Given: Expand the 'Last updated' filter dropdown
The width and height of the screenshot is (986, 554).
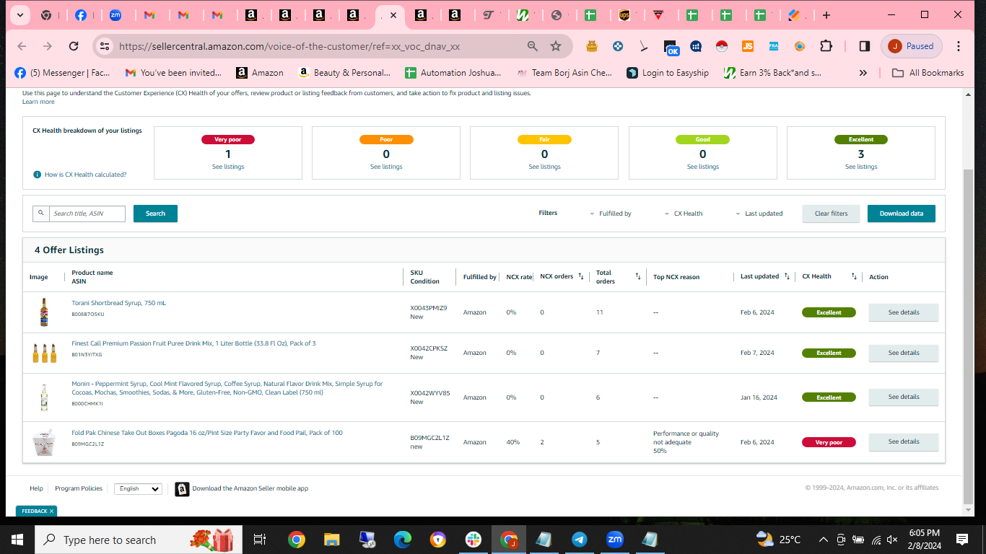Looking at the screenshot, I should pyautogui.click(x=759, y=214).
